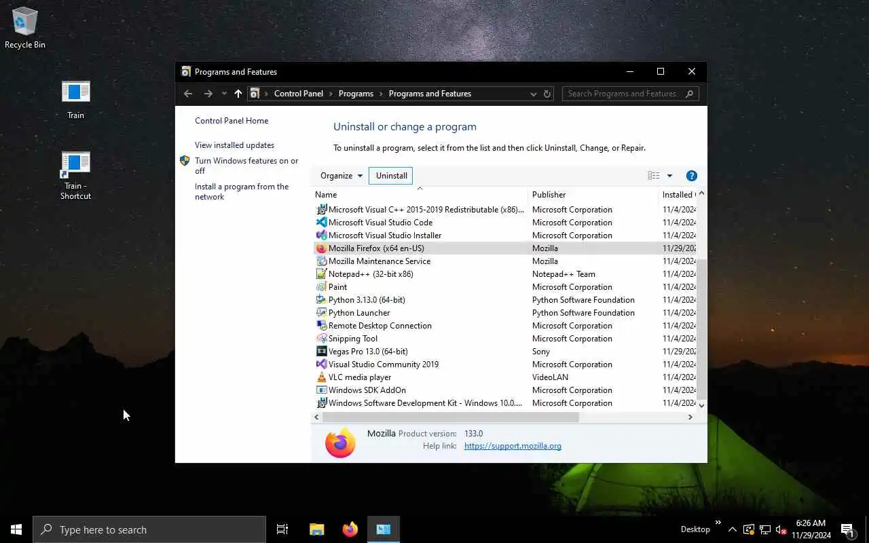Launch Firefox from the taskbar
Image resolution: width=869 pixels, height=543 pixels.
(x=350, y=529)
